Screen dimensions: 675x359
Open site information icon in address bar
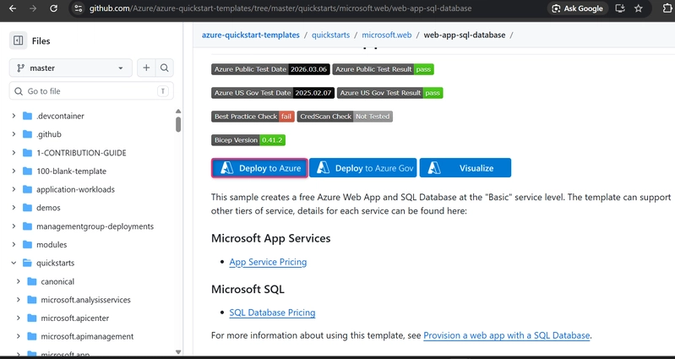[x=78, y=8]
